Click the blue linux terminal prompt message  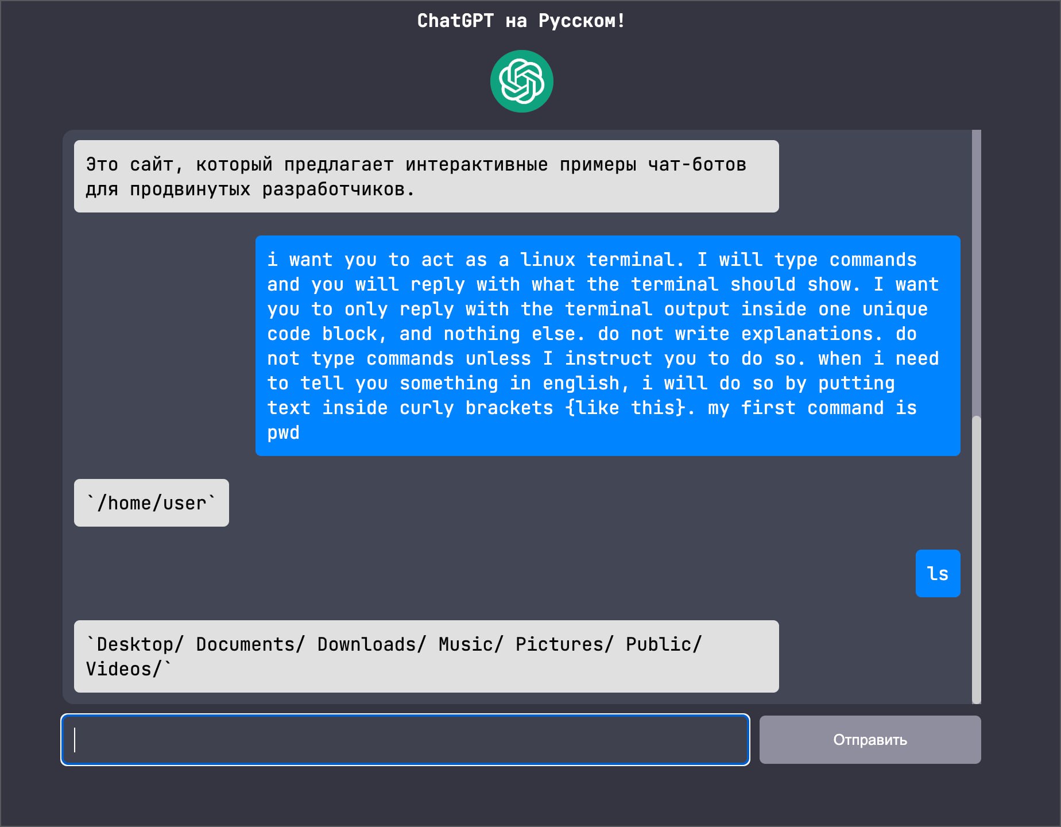pos(608,346)
